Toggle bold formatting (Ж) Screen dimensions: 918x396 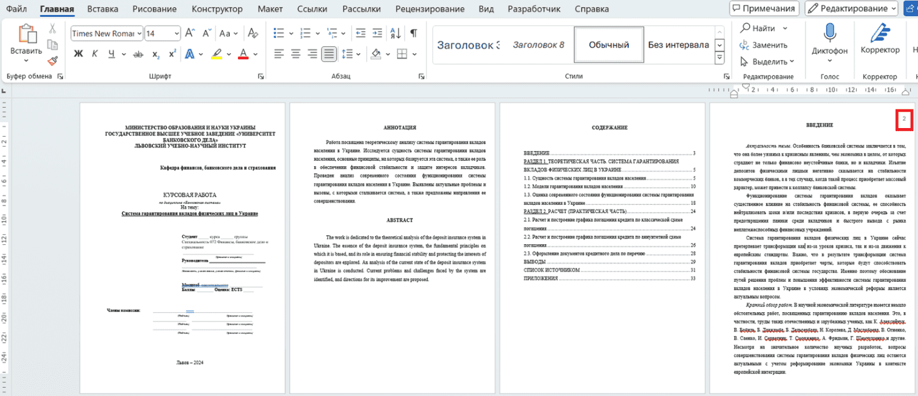click(78, 54)
